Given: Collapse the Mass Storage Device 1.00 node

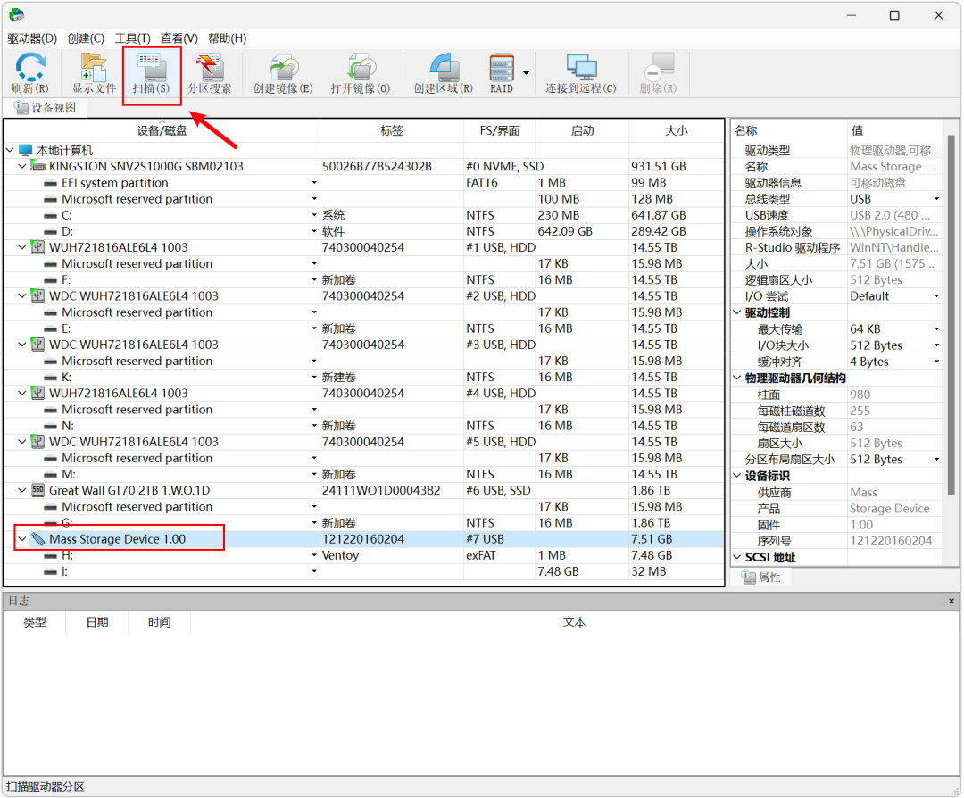Looking at the screenshot, I should [x=22, y=538].
